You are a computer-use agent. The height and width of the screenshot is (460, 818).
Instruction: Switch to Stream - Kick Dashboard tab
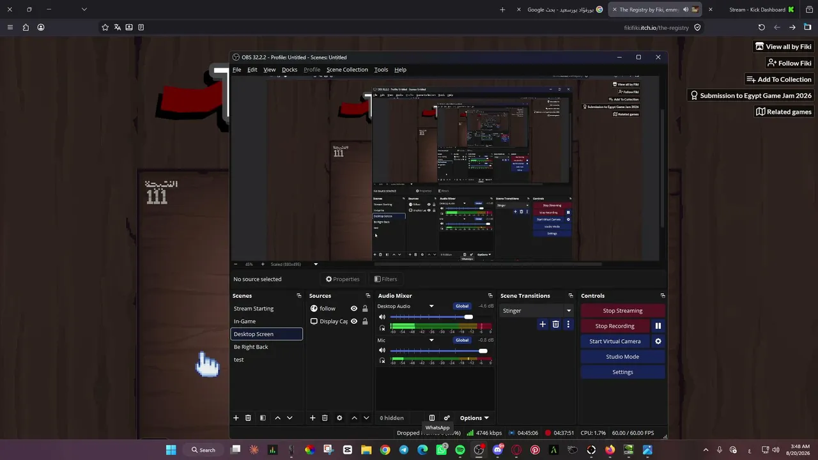757,10
